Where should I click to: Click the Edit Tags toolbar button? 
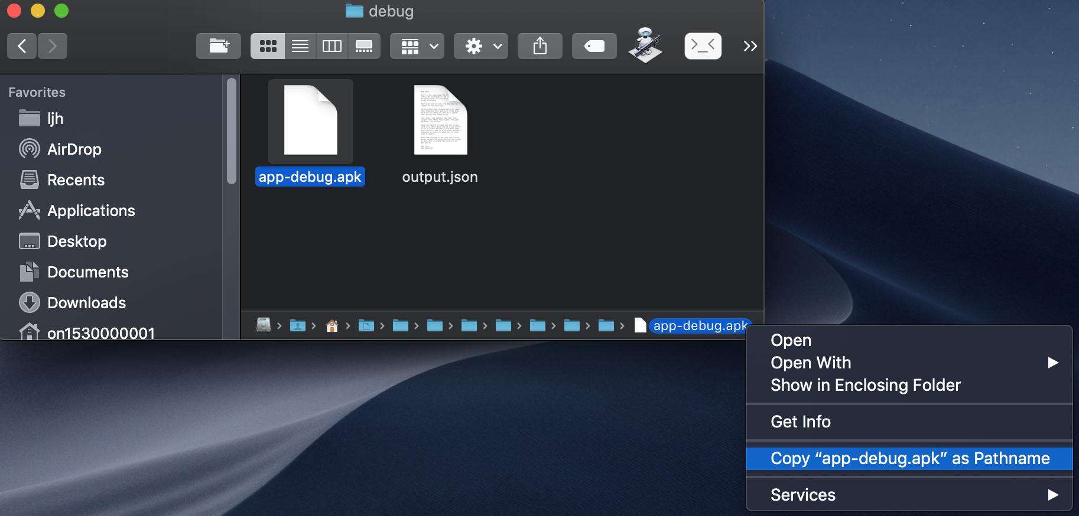pyautogui.click(x=594, y=46)
